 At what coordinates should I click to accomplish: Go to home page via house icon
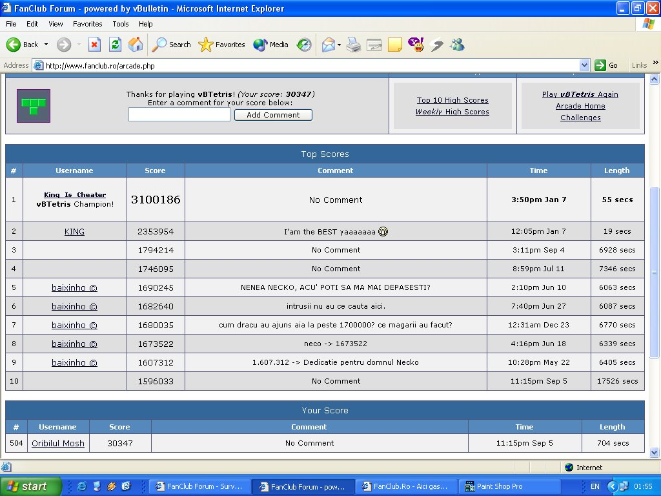(x=136, y=45)
